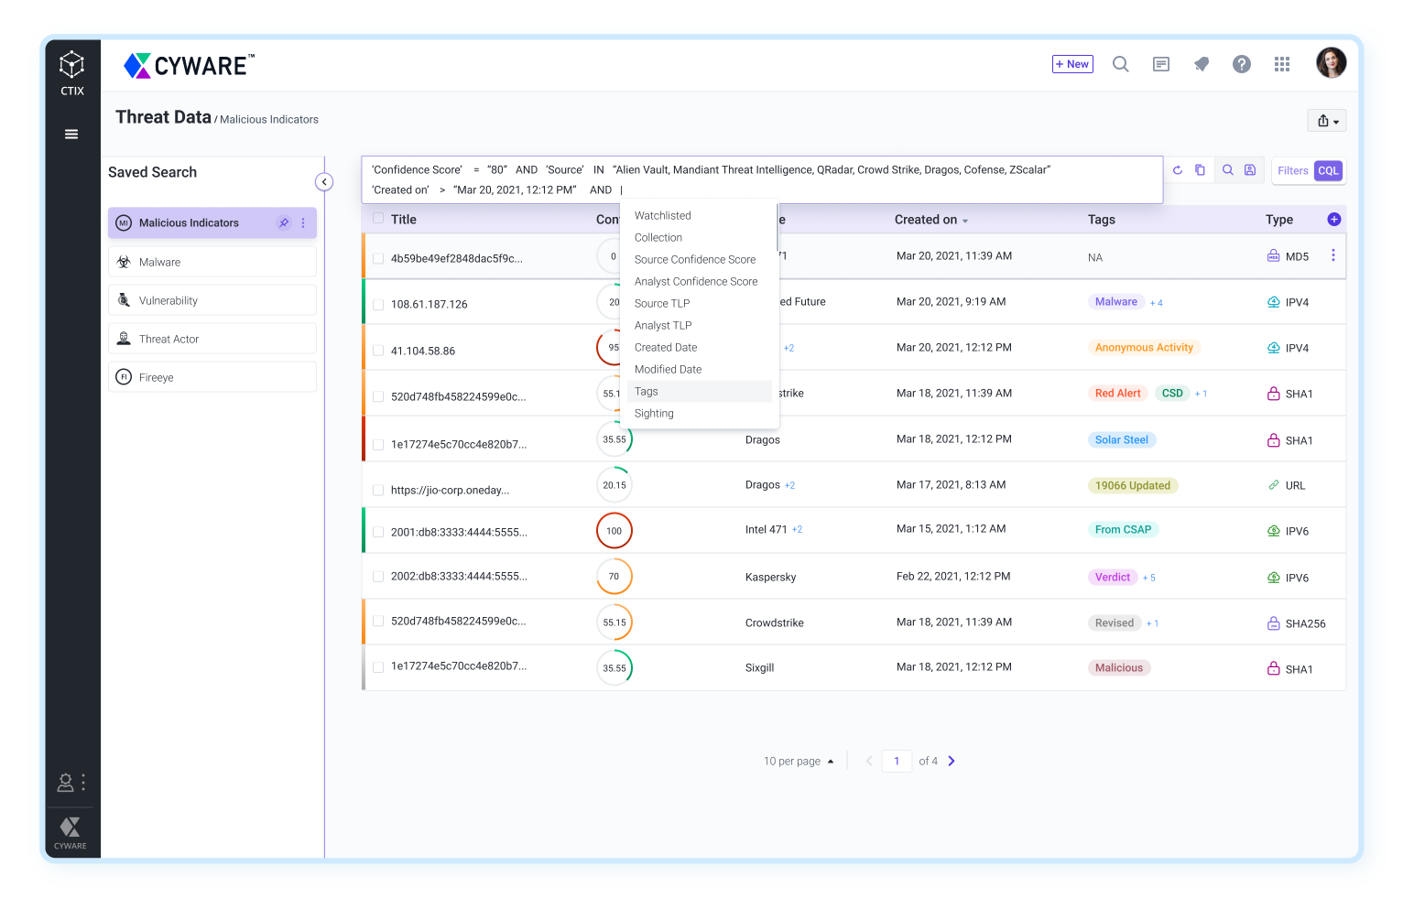The width and height of the screenshot is (1403, 898).
Task: Click the URL link type icon
Action: point(1274,485)
